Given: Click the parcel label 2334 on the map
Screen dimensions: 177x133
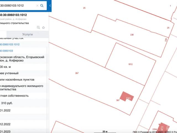Looking at the screenshot, I should click(155, 129).
